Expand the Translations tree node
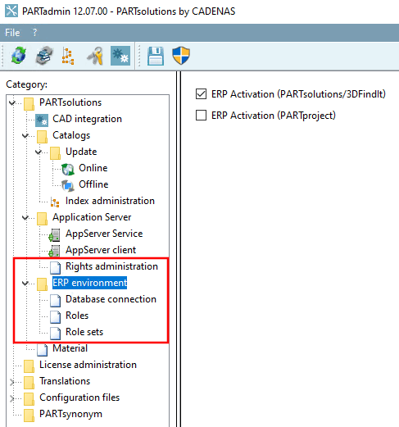 coord(11,382)
